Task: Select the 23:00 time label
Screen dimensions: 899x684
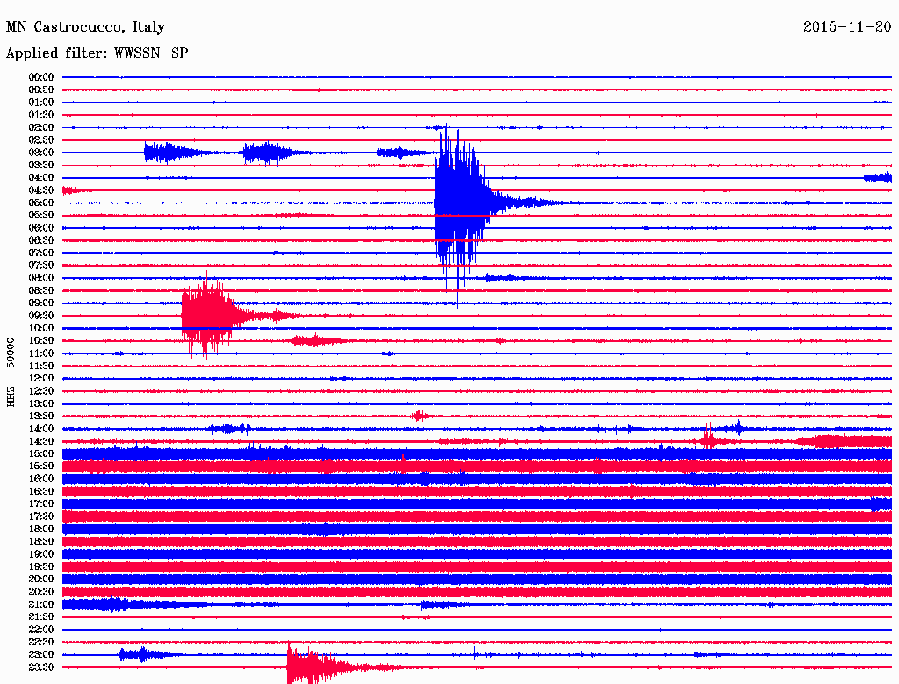Action: (x=41, y=655)
